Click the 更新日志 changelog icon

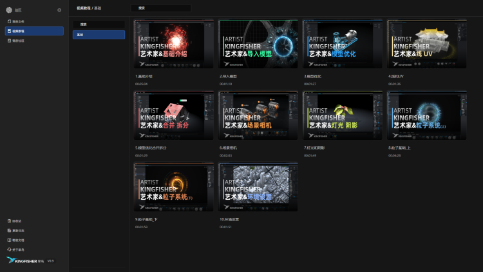click(x=9, y=231)
